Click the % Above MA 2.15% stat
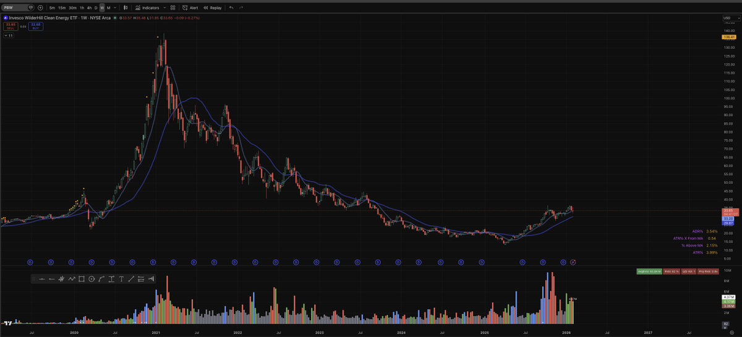The height and width of the screenshot is (337, 742). (x=699, y=245)
